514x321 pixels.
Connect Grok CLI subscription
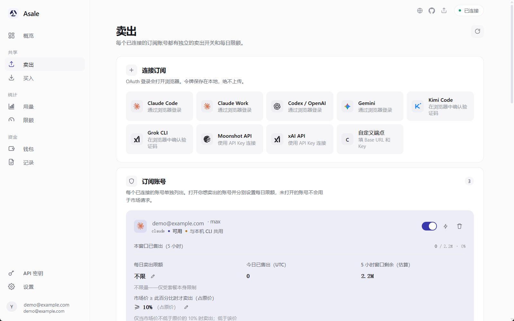point(159,139)
